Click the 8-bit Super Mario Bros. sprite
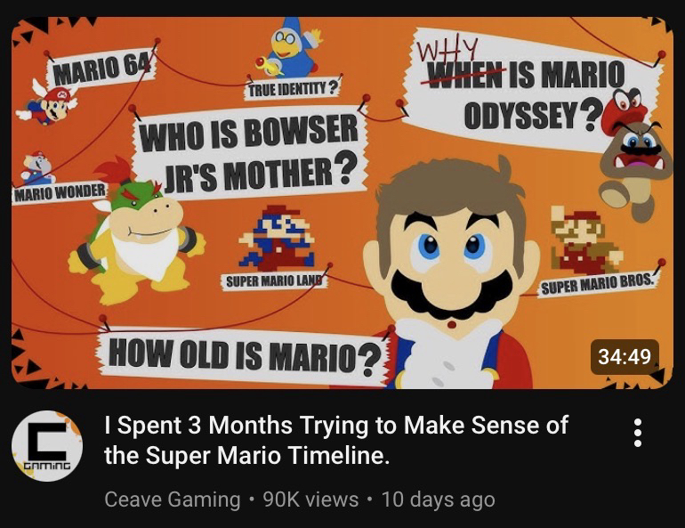The width and height of the screenshot is (685, 528). click(x=583, y=240)
